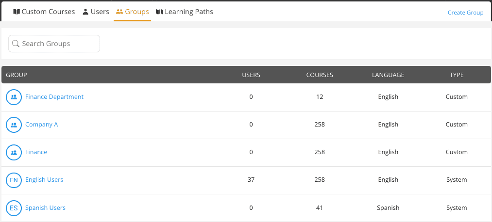Screen dimensions: 492x222
Task: Click the COURSES column header
Action: 319,75
